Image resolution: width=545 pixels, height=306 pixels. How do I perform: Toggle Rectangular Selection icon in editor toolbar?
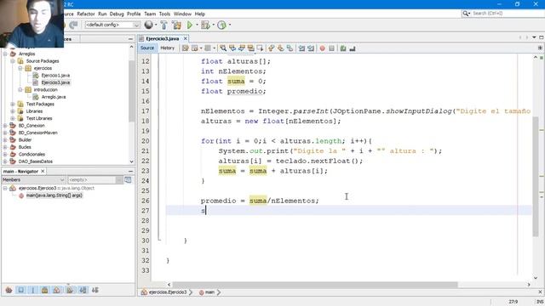point(260,48)
